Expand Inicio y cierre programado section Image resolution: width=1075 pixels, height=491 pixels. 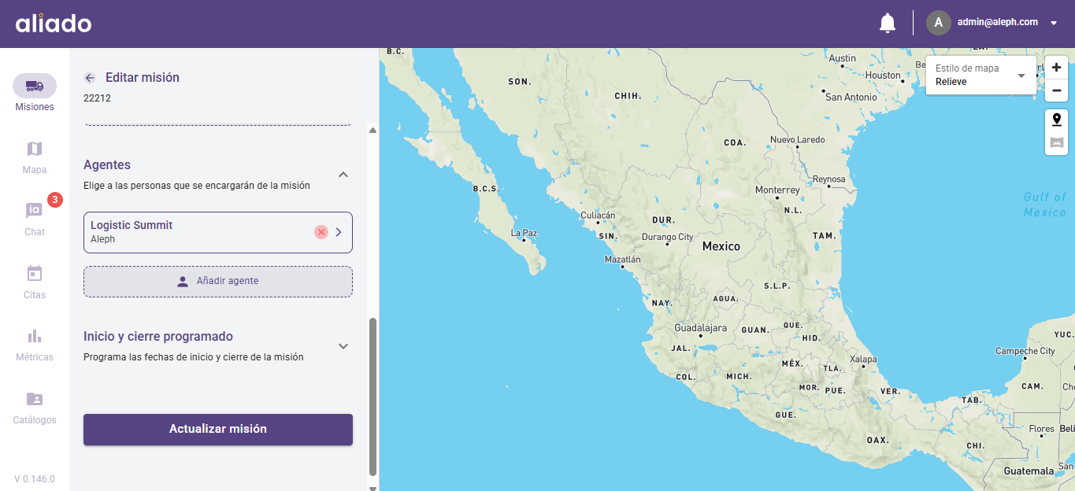click(x=343, y=346)
